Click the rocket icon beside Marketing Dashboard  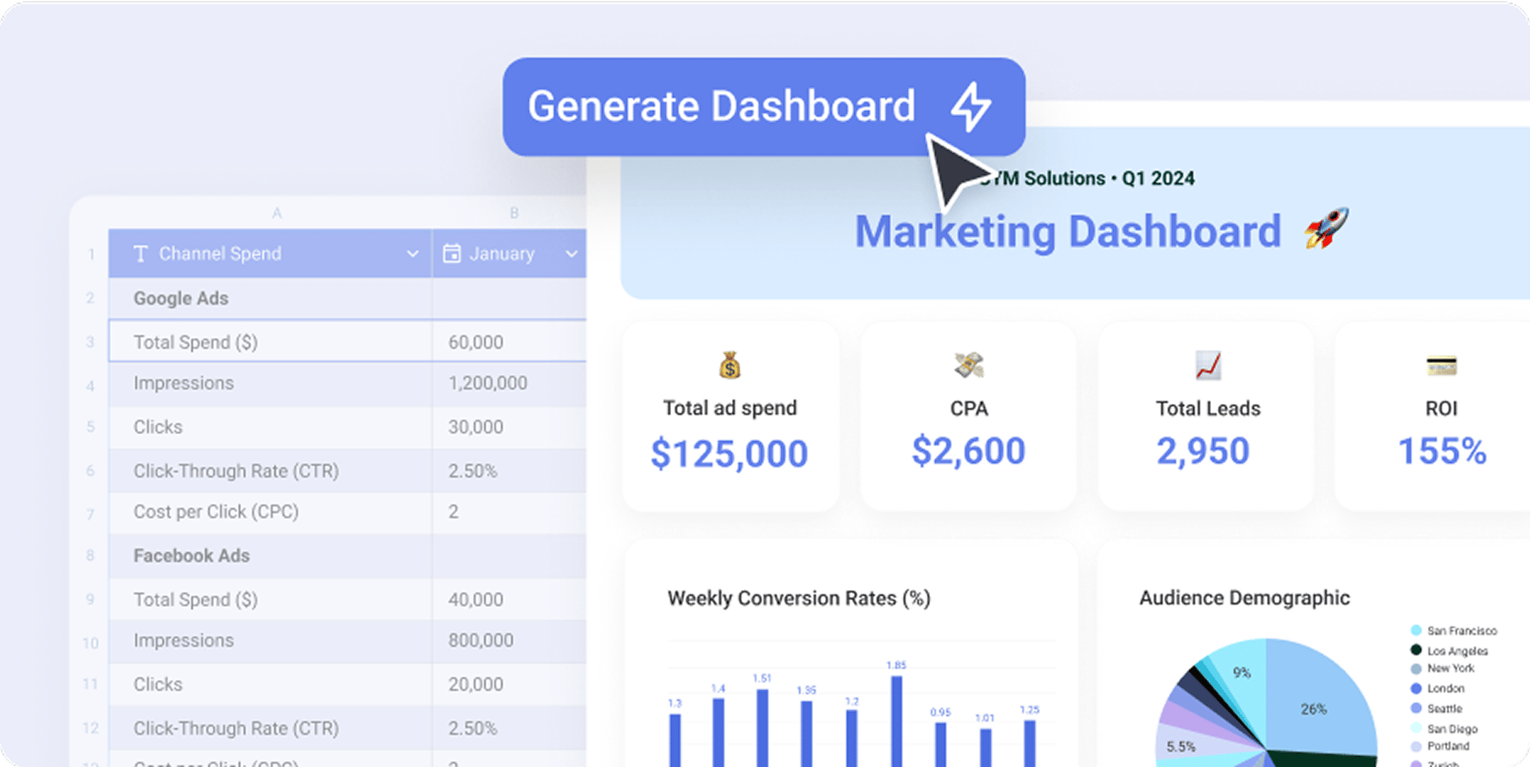1326,229
